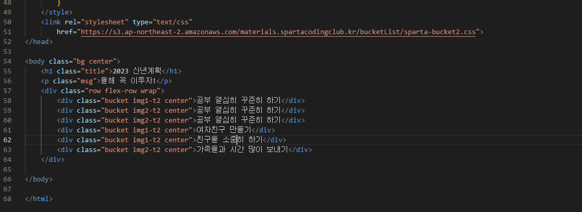Click line number 57 in the gutter
The image size is (582, 212).
[7, 91]
